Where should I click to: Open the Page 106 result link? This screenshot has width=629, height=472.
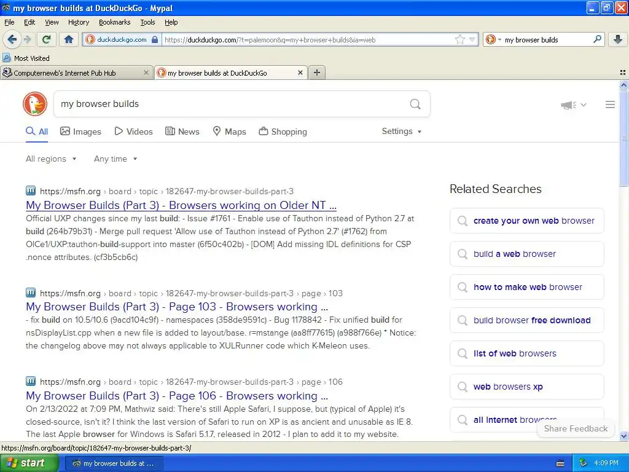point(177,396)
